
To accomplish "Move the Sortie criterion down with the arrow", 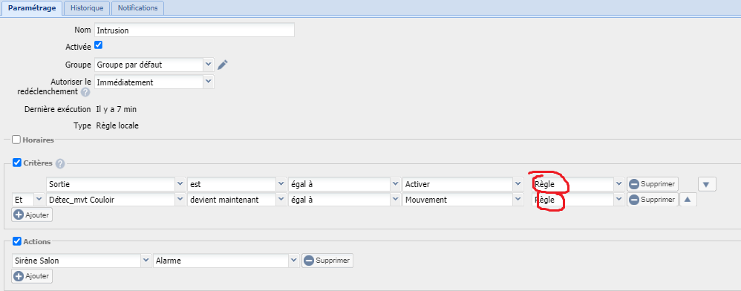I will 707,184.
